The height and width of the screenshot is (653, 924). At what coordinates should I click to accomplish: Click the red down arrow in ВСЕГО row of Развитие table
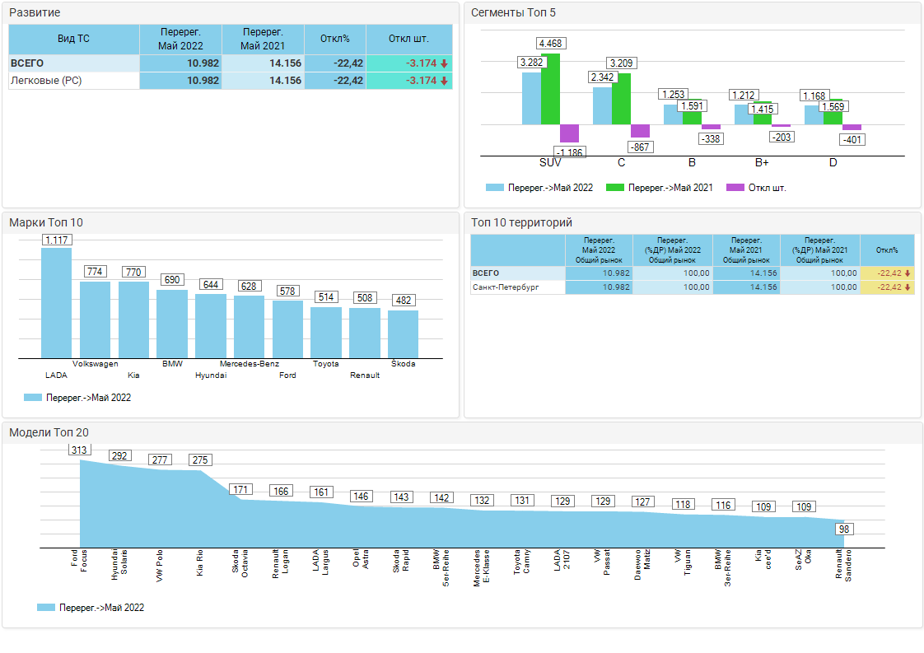(x=444, y=63)
